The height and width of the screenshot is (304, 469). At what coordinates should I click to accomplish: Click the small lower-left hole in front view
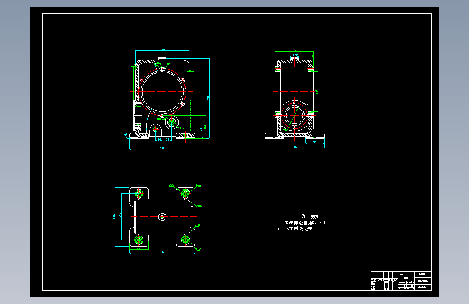click(x=156, y=130)
